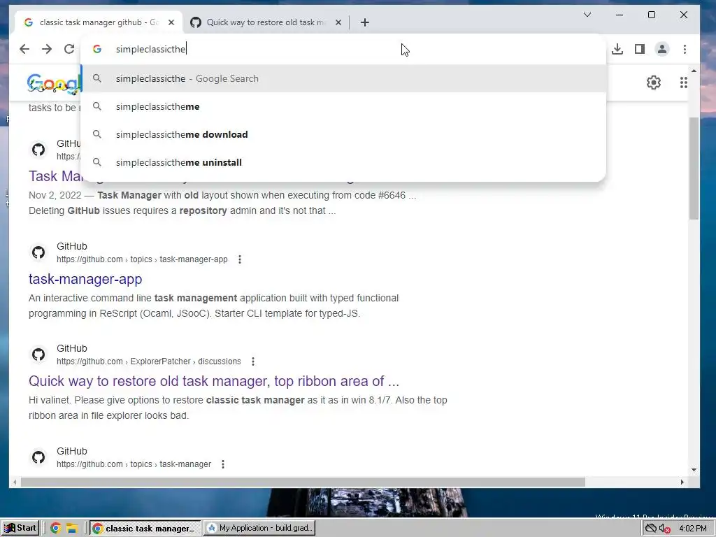Open more options for task-manager-app result
716x537 pixels.
[x=240, y=259]
